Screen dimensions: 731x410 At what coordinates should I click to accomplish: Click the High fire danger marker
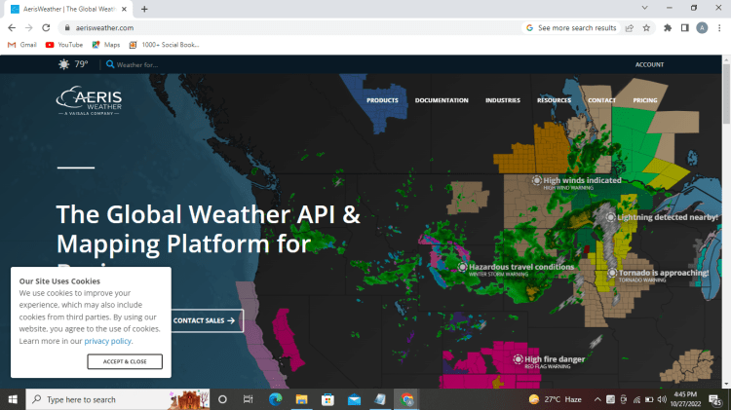(518, 359)
